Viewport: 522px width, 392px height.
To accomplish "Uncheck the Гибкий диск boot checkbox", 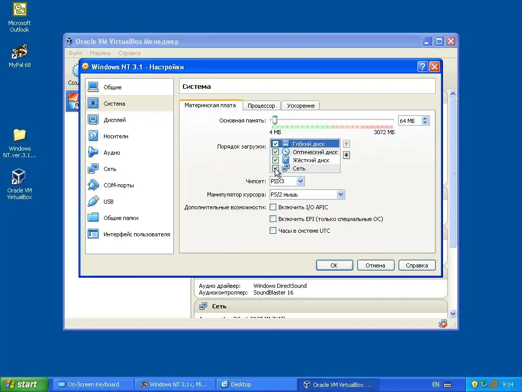I will pos(275,143).
